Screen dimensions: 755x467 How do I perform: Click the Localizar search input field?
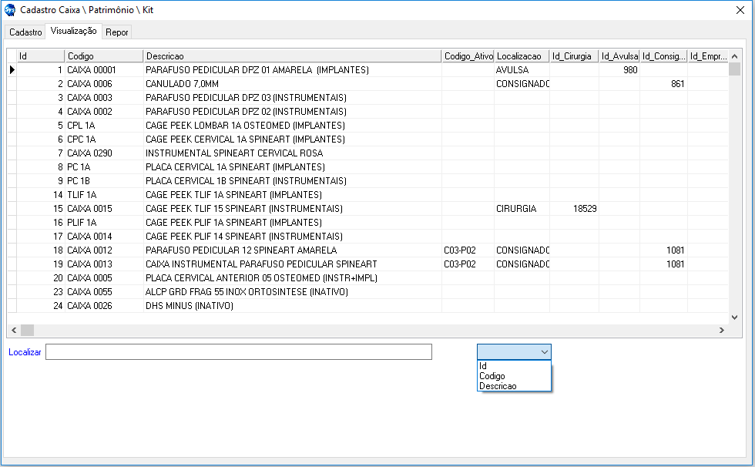[x=239, y=352]
